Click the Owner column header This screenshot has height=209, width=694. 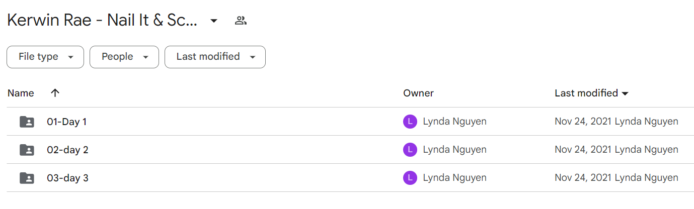point(418,93)
